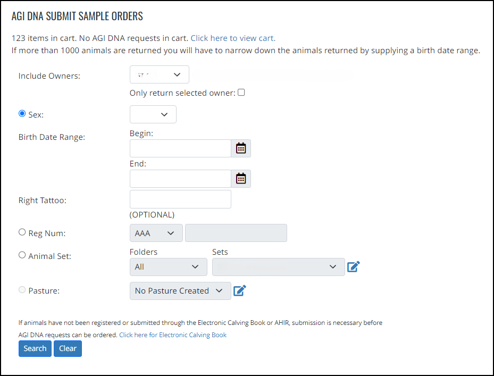Viewport: 494px width, 376px height.
Task: Select the Animal Set radio button
Action: point(22,255)
